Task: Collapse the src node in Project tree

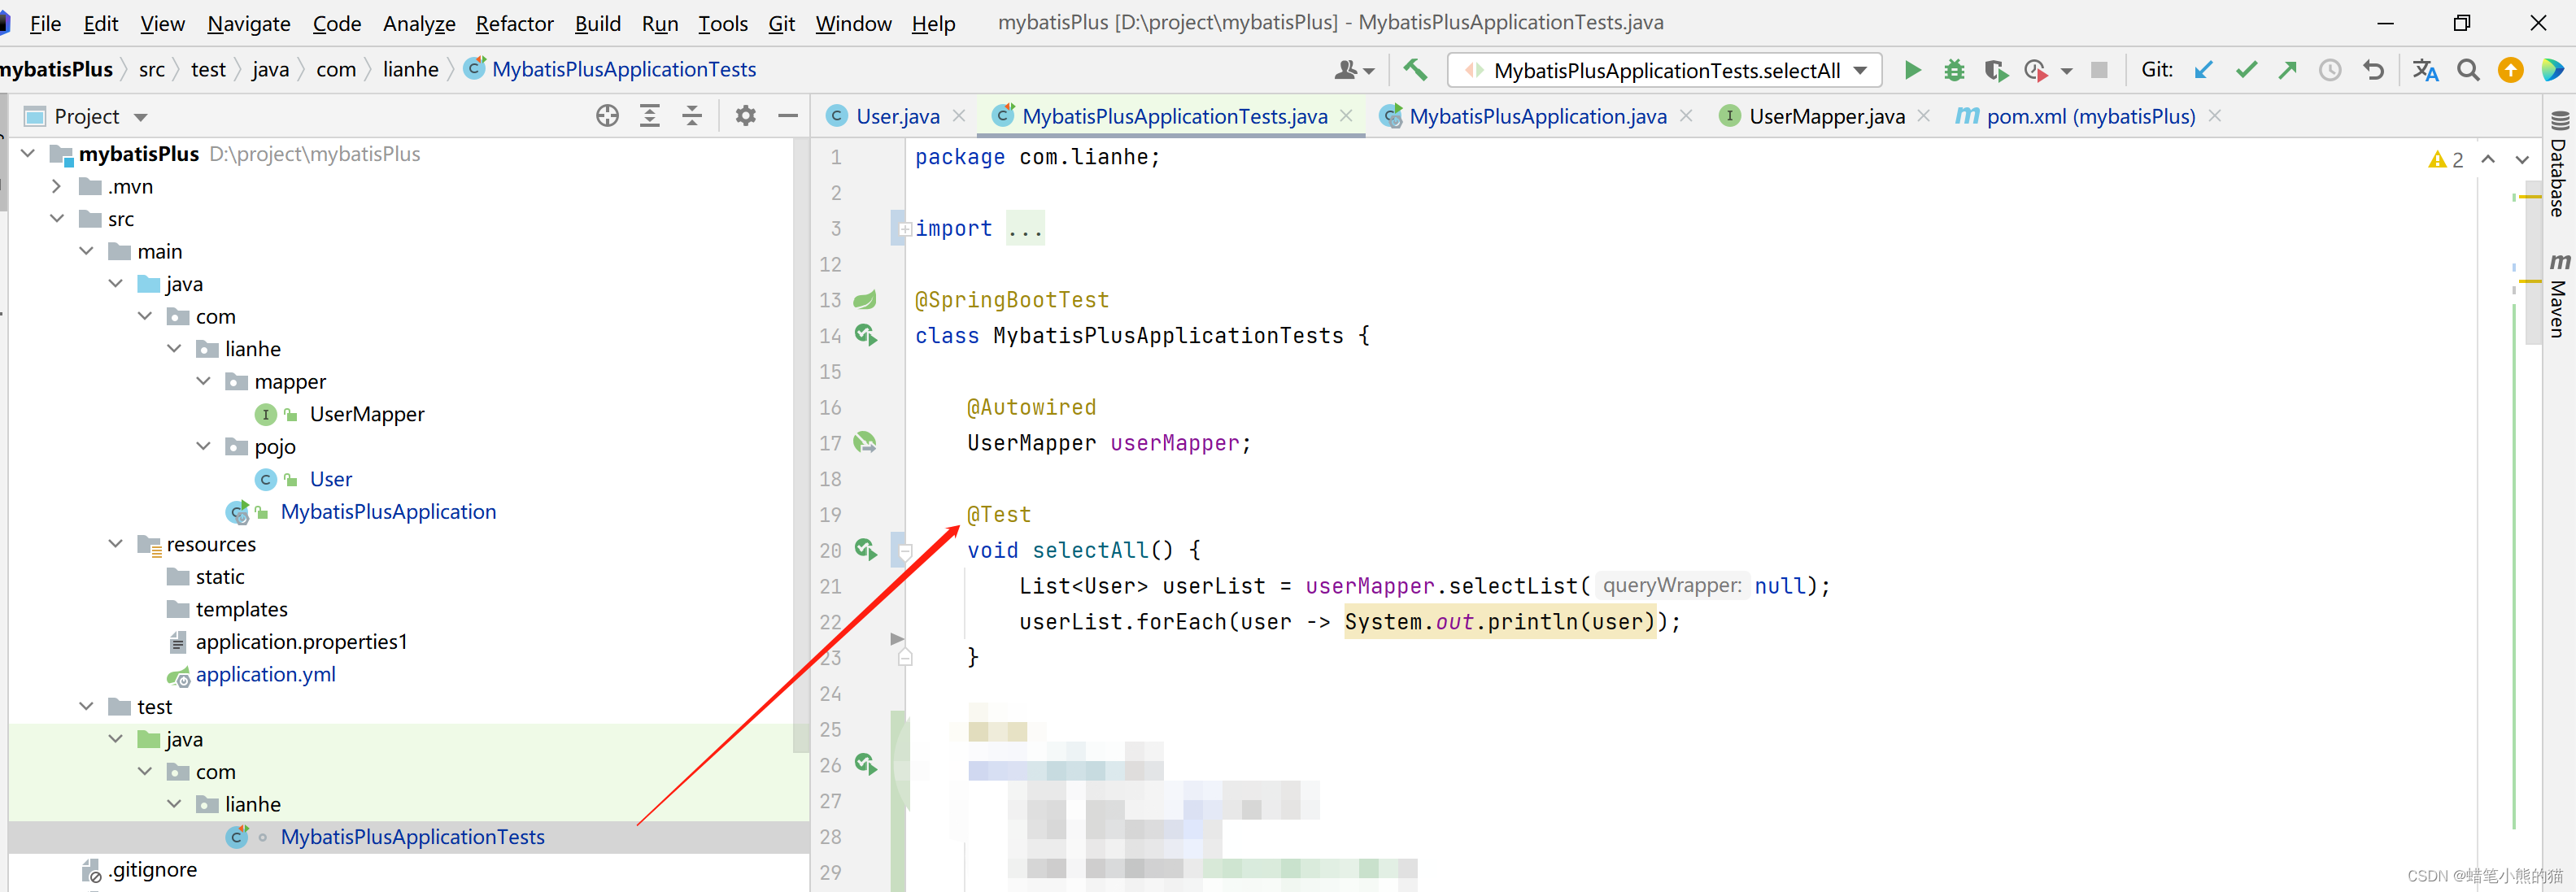Action: tap(57, 218)
